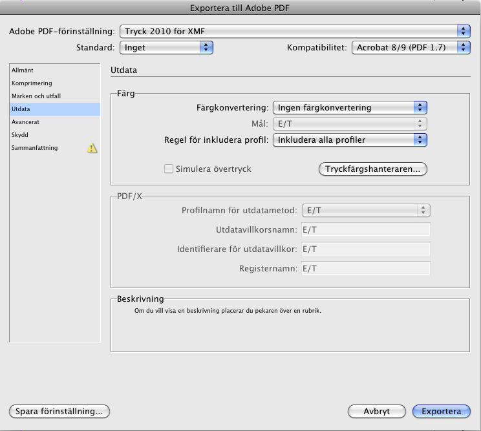Click the Registernamn field
481x431 pixels.
click(x=366, y=269)
